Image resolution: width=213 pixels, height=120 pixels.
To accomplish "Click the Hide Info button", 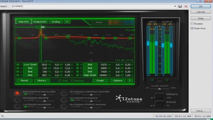I will coord(24,22).
